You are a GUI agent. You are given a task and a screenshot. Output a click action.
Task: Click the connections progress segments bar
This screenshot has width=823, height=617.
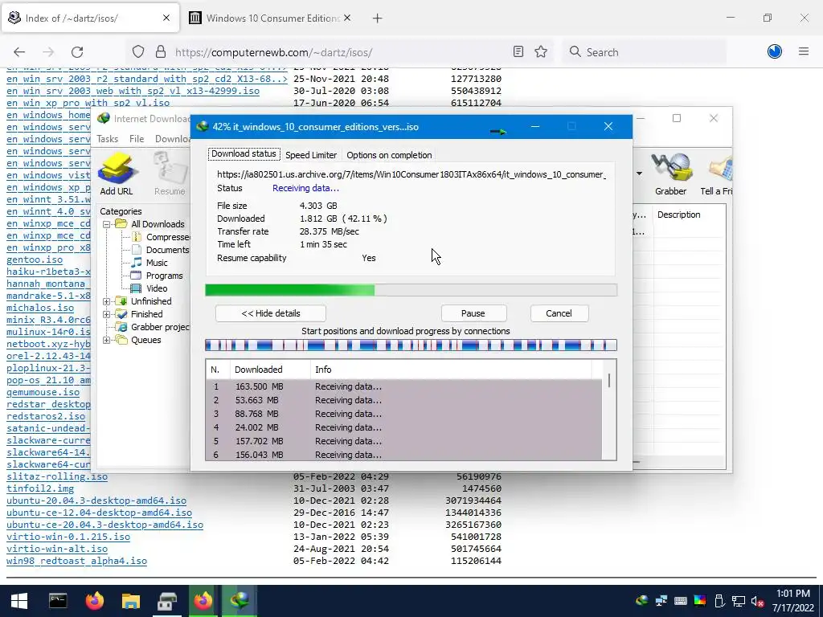(411, 345)
